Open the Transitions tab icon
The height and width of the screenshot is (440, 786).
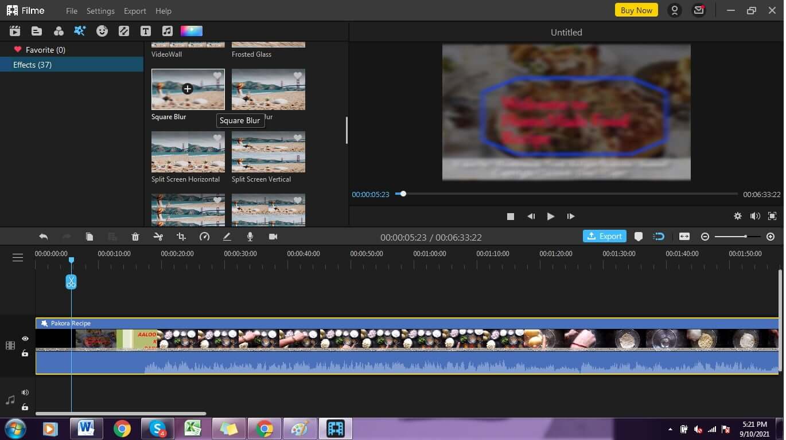coord(124,31)
